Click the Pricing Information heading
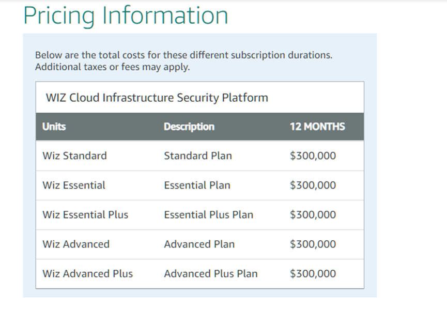Viewport: 447px width, 325px height. click(x=126, y=15)
